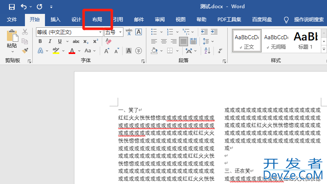This screenshot has height=184, width=327.
Task: Undo the last action
Action: [24, 7]
